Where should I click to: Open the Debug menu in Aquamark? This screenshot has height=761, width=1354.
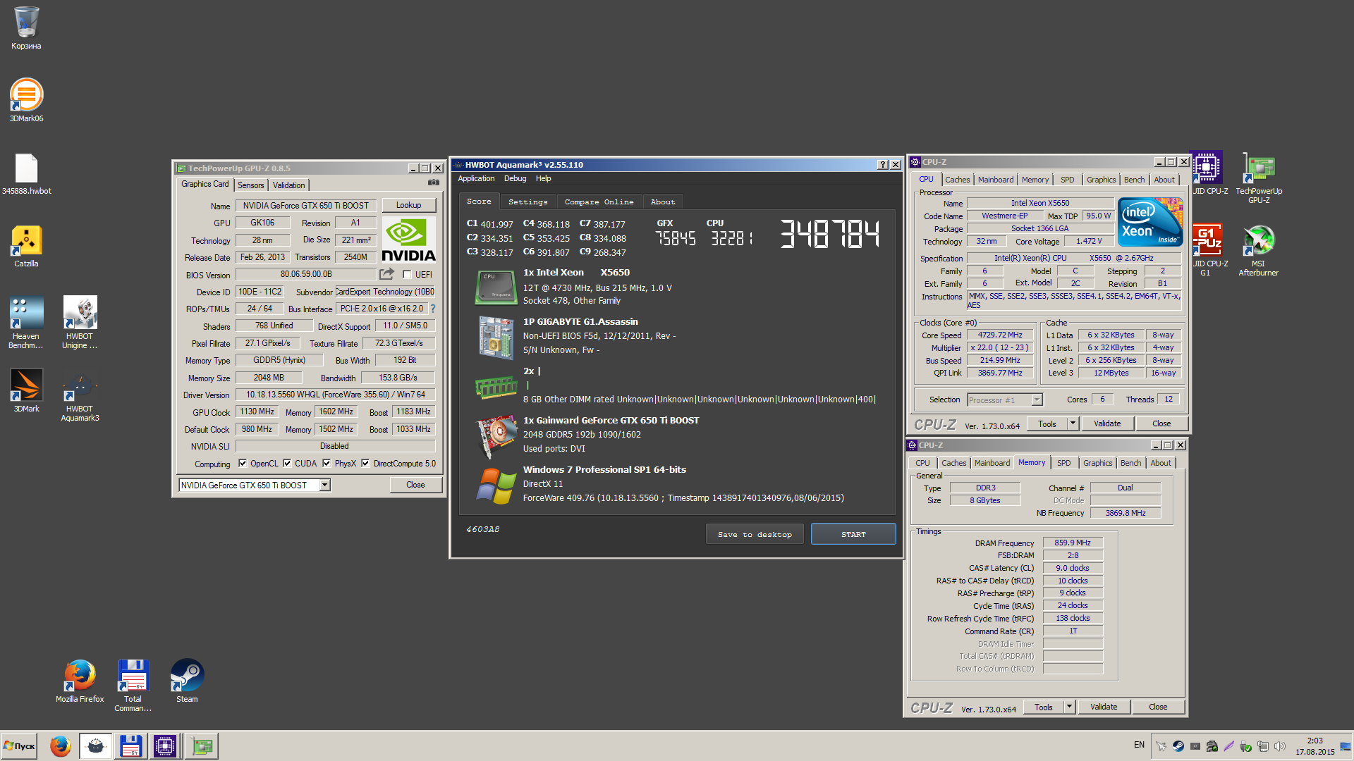(x=515, y=178)
